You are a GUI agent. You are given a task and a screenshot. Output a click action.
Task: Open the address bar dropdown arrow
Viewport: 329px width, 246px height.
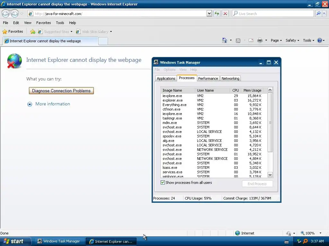pos(209,13)
